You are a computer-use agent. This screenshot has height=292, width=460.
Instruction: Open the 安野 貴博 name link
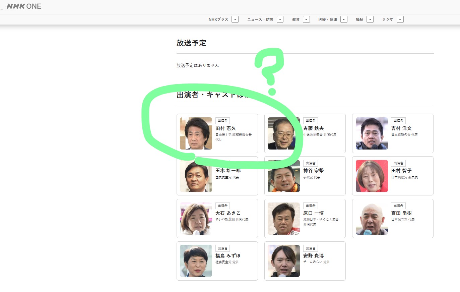pos(314,256)
